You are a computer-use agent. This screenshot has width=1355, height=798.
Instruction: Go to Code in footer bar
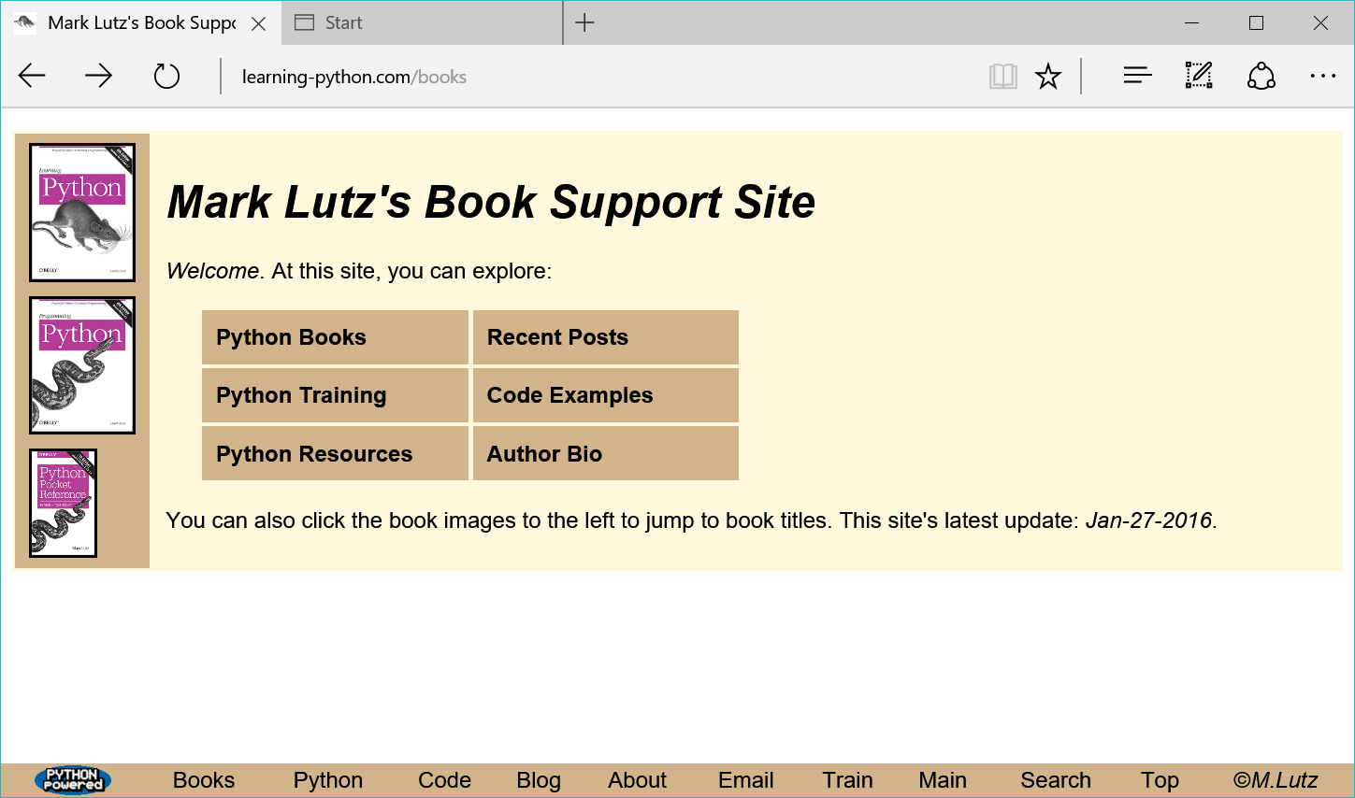(444, 780)
